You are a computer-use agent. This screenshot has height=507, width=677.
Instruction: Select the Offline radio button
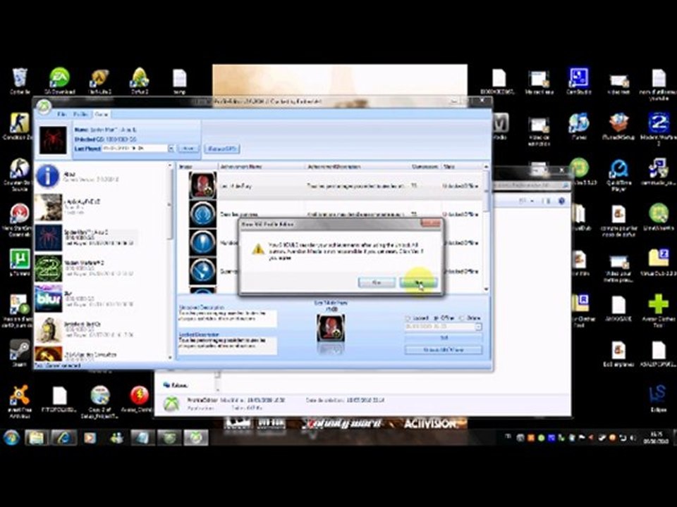(435, 318)
